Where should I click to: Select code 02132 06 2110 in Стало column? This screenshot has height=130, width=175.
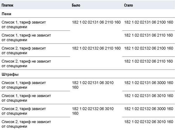click(148, 61)
